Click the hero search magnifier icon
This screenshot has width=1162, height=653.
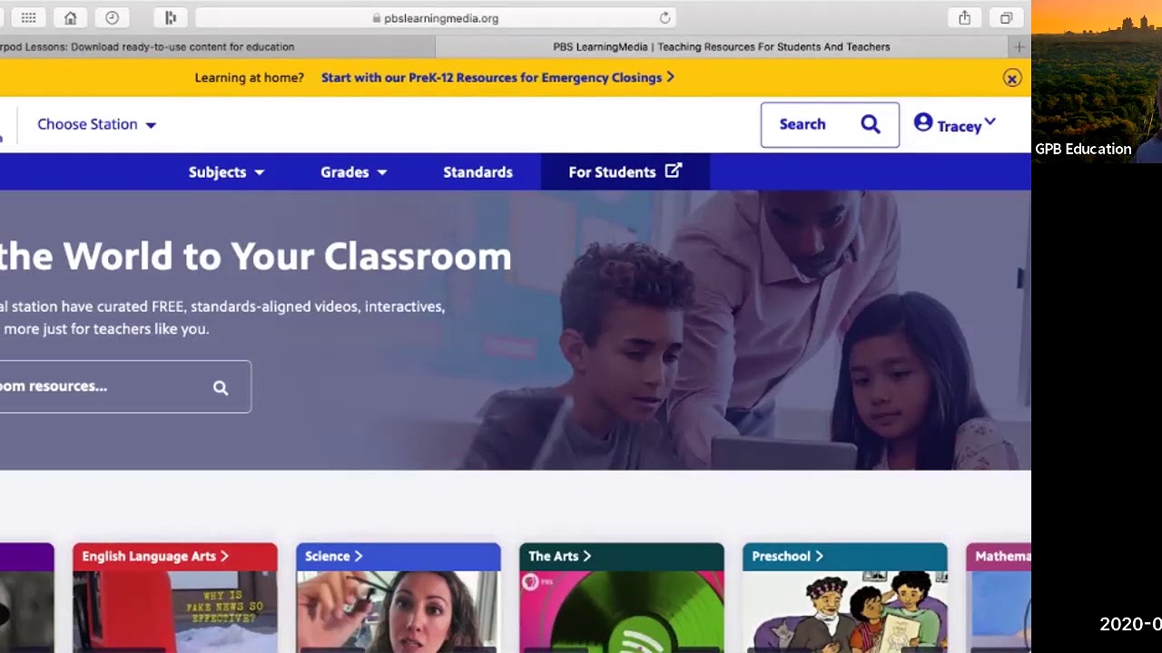(221, 387)
